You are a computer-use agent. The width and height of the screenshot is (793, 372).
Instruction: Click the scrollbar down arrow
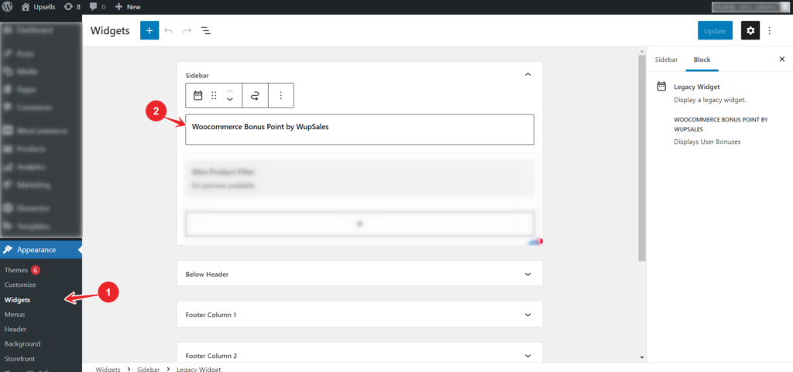point(642,357)
